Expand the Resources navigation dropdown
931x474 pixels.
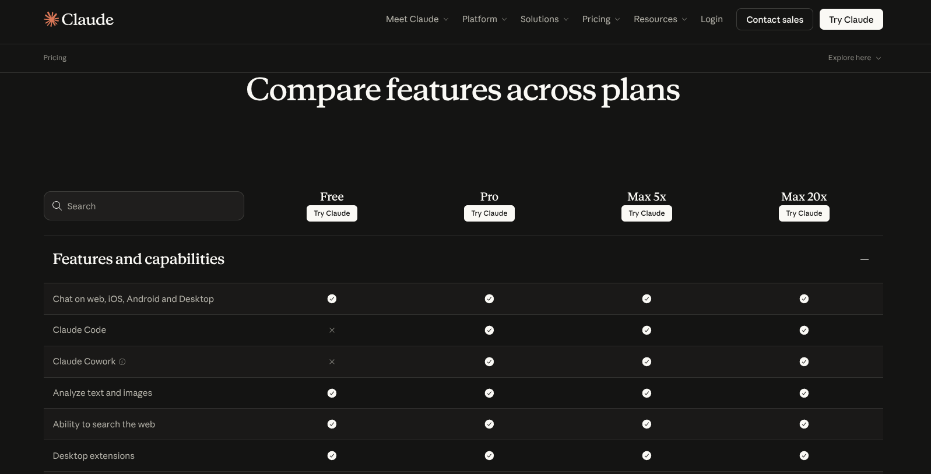660,19
